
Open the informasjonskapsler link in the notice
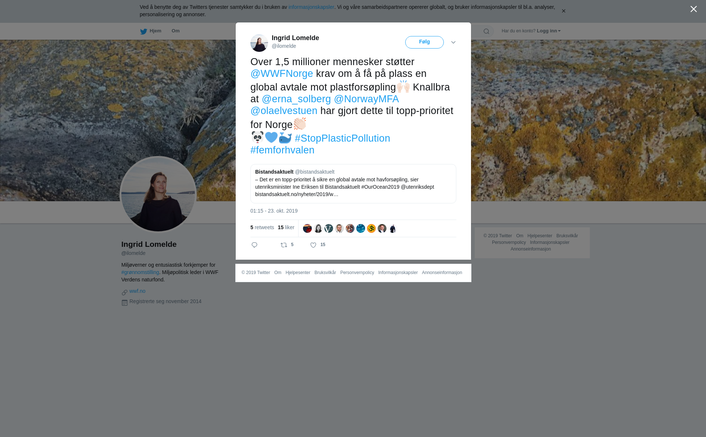[311, 7]
